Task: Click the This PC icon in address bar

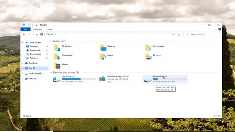Action: click(x=41, y=34)
